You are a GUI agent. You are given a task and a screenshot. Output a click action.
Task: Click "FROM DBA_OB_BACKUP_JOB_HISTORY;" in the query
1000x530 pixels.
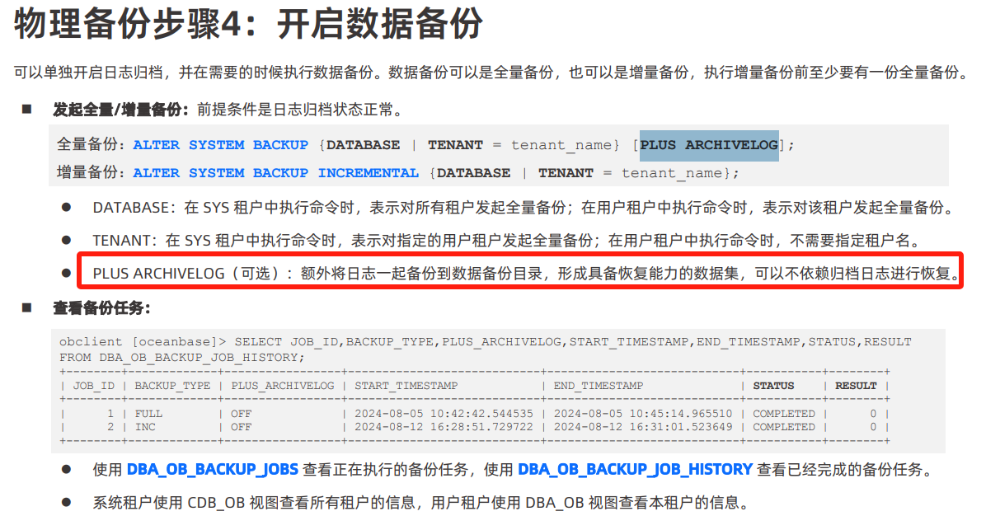coord(182,358)
